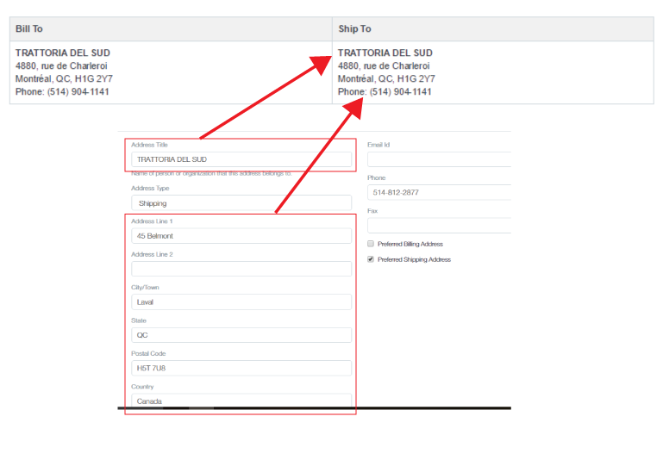Uncheck the Preferred Shipping Address checkbox

coord(371,259)
